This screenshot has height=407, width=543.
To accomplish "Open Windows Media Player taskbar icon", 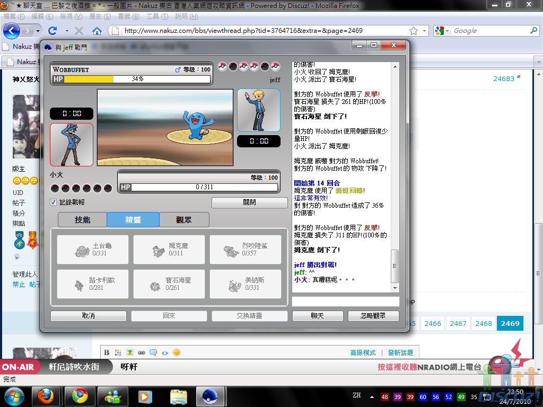I will 145,396.
